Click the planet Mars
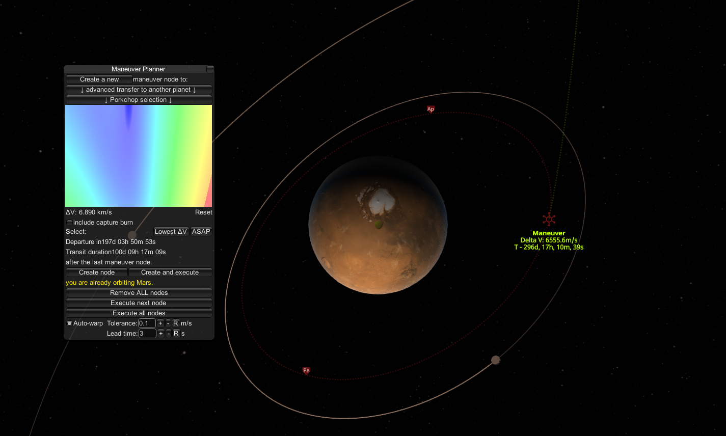Screen dimensions: 726x436 coord(378,225)
